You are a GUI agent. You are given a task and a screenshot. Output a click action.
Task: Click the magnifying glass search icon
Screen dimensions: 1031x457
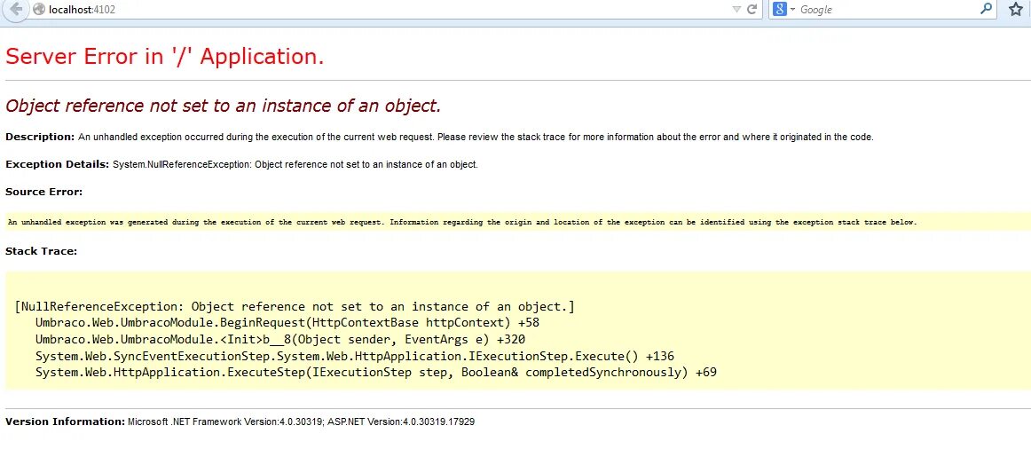pyautogui.click(x=987, y=9)
